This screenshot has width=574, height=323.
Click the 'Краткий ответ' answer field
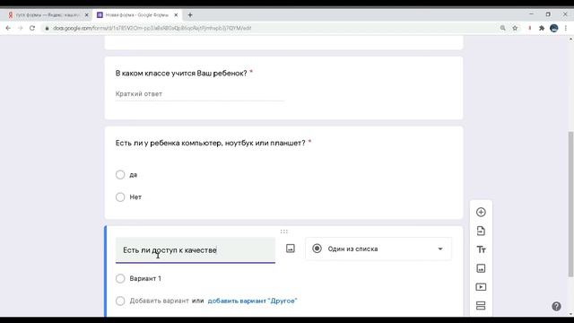(x=199, y=93)
